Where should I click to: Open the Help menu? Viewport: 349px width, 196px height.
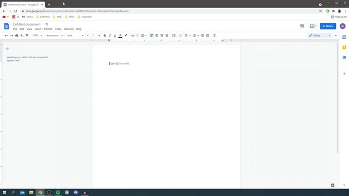(79, 29)
